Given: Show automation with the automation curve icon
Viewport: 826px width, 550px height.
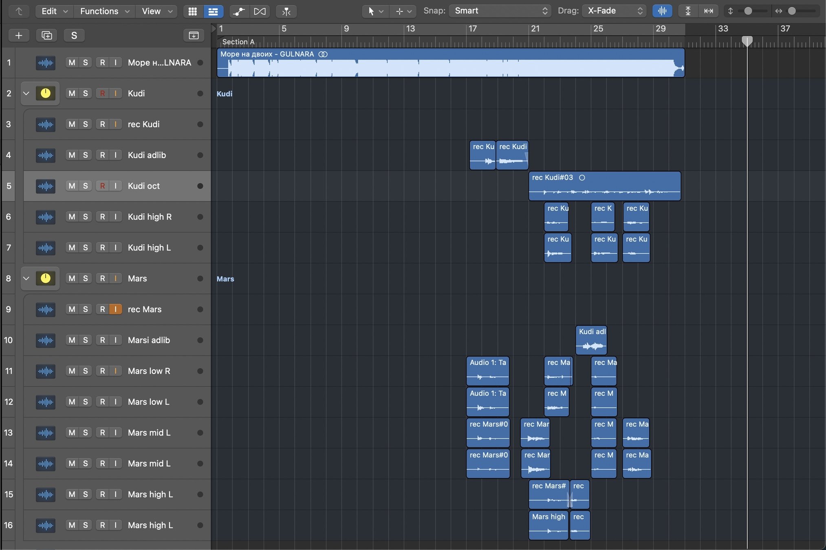Looking at the screenshot, I should pyautogui.click(x=239, y=11).
